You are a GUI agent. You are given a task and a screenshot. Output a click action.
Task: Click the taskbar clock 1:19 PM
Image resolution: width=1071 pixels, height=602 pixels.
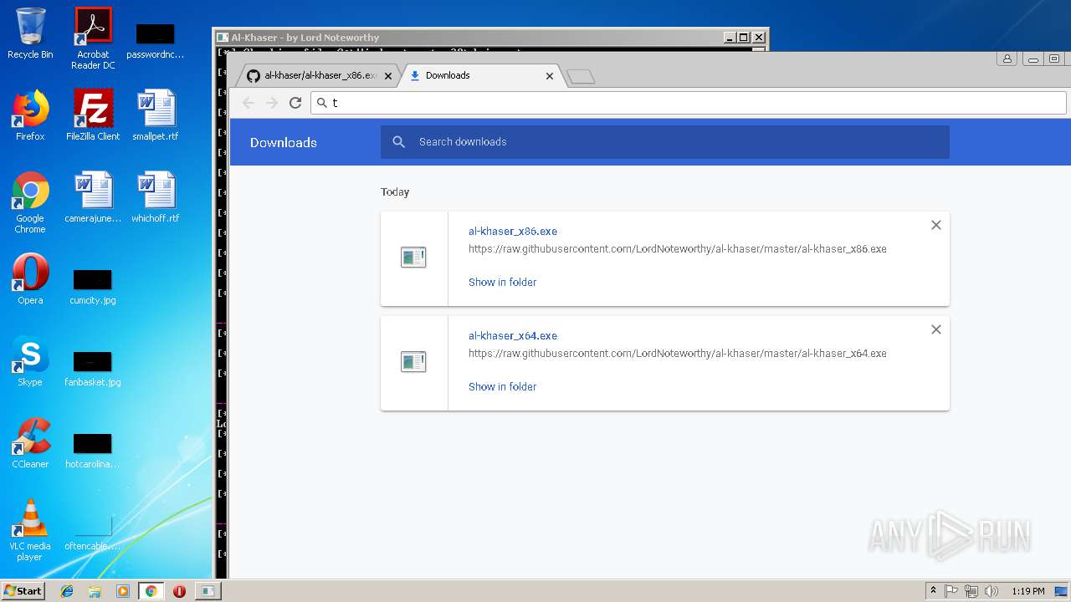(1027, 591)
